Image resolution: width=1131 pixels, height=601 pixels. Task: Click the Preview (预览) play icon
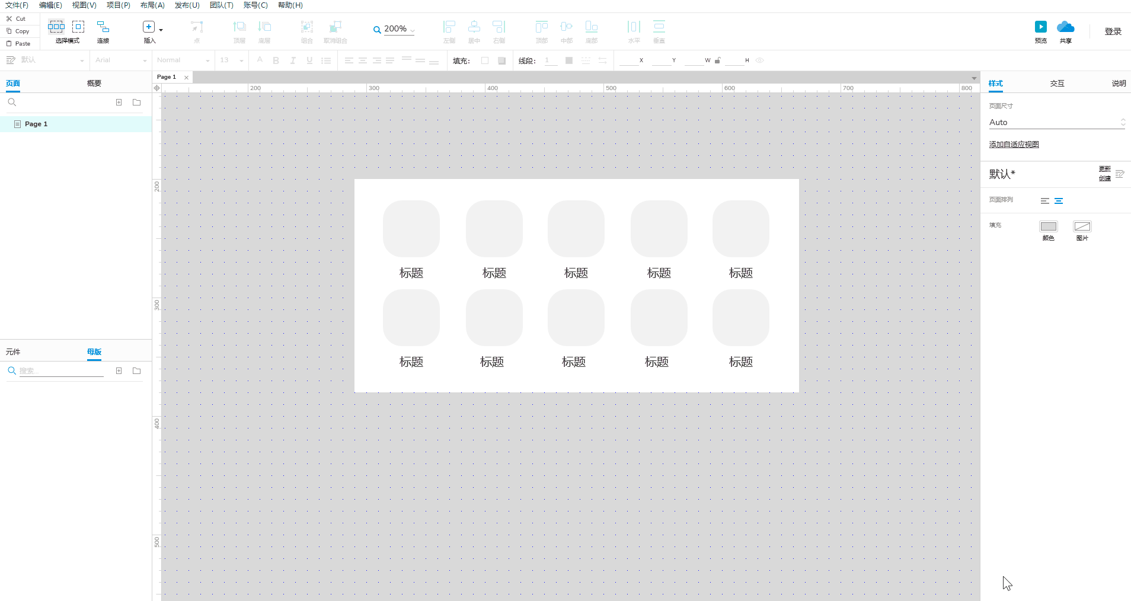tap(1040, 27)
